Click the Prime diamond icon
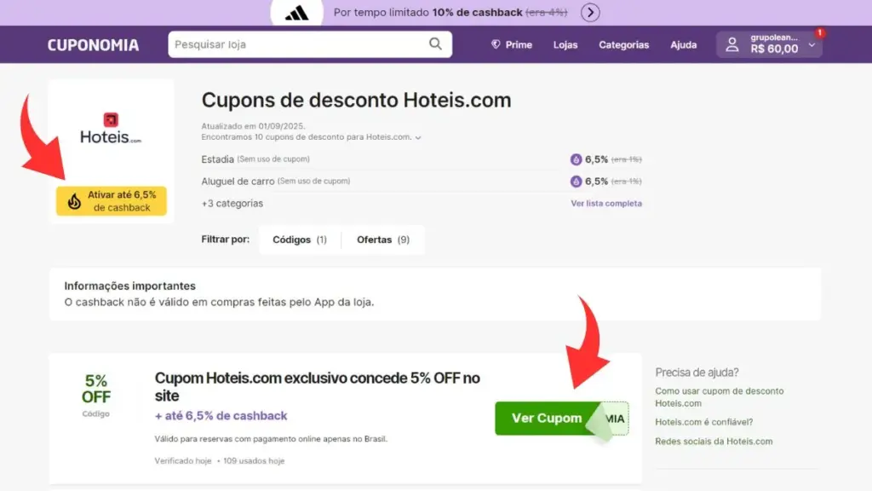This screenshot has height=491, width=872. coord(496,44)
